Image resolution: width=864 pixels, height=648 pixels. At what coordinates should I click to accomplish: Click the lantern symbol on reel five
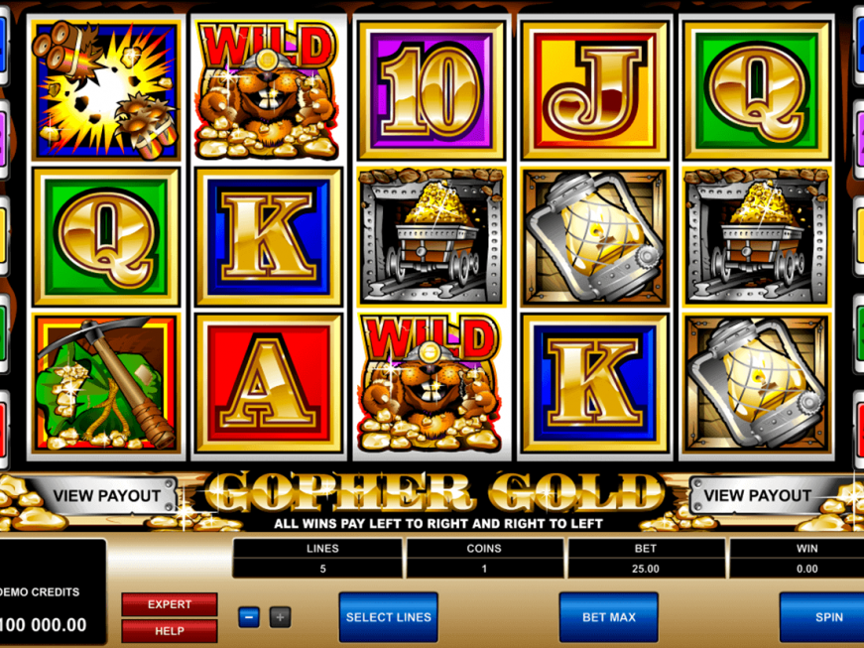coord(756,383)
